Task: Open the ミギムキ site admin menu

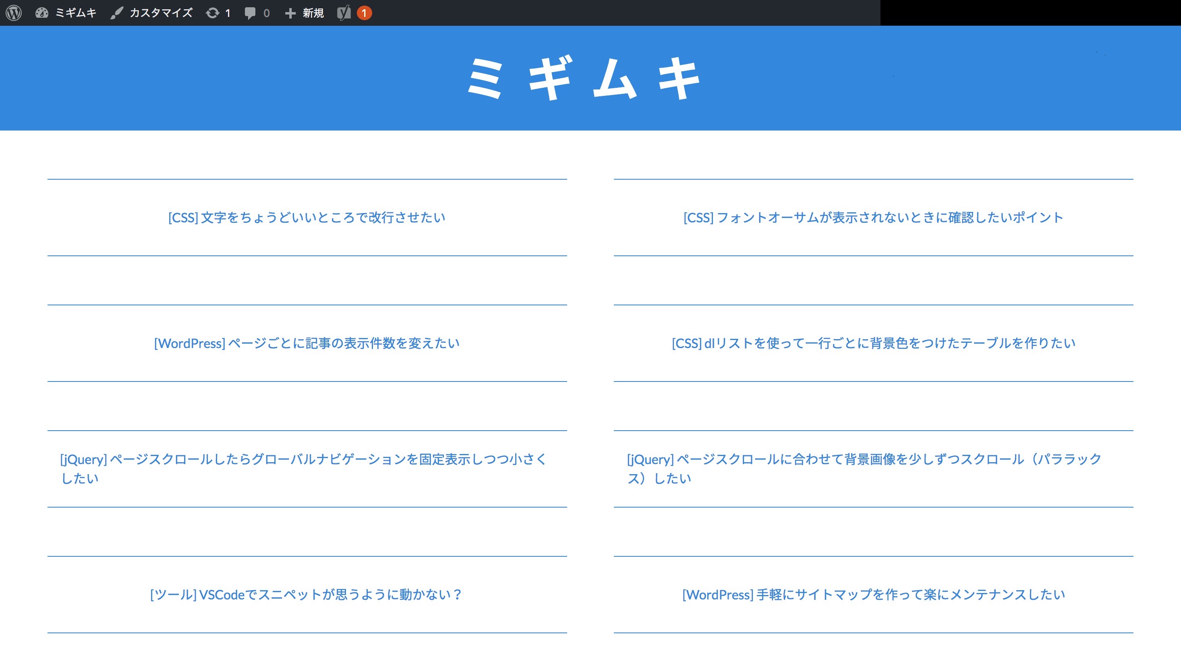Action: click(x=76, y=13)
